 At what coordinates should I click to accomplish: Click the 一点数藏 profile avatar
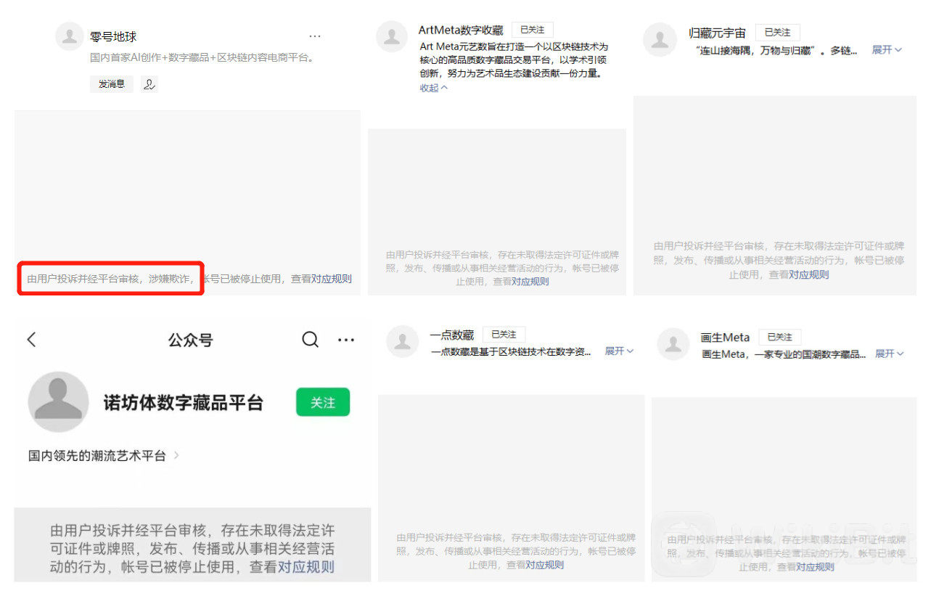click(402, 341)
